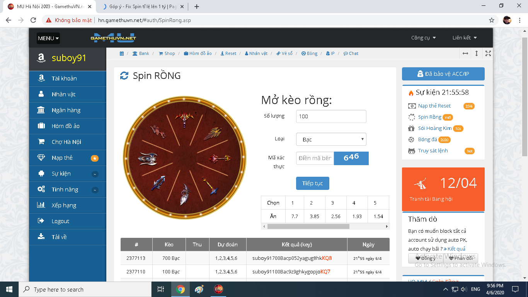The width and height of the screenshot is (528, 297).
Task: Open the MENU dropdown
Action: coord(48,38)
